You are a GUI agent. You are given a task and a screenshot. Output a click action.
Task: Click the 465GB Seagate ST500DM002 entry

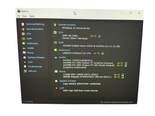(x=87, y=77)
